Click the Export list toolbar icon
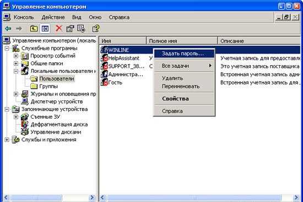Image resolution: width=303 pixels, height=202 pixels. (x=81, y=29)
